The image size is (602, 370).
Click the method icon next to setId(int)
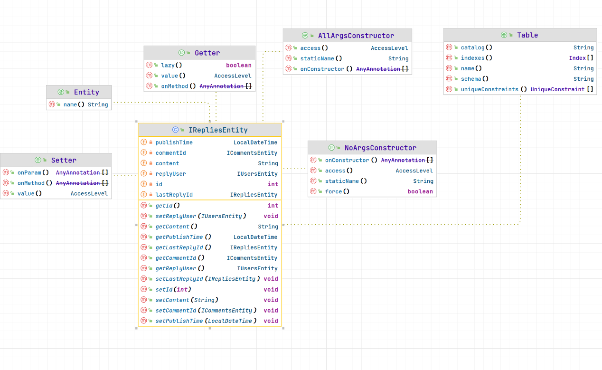coord(143,289)
